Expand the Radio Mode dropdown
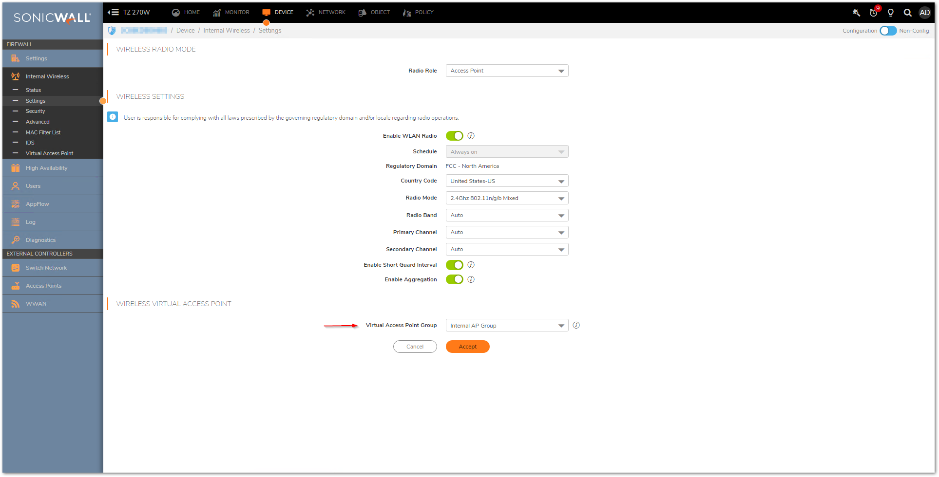The image size is (939, 477). coord(507,198)
